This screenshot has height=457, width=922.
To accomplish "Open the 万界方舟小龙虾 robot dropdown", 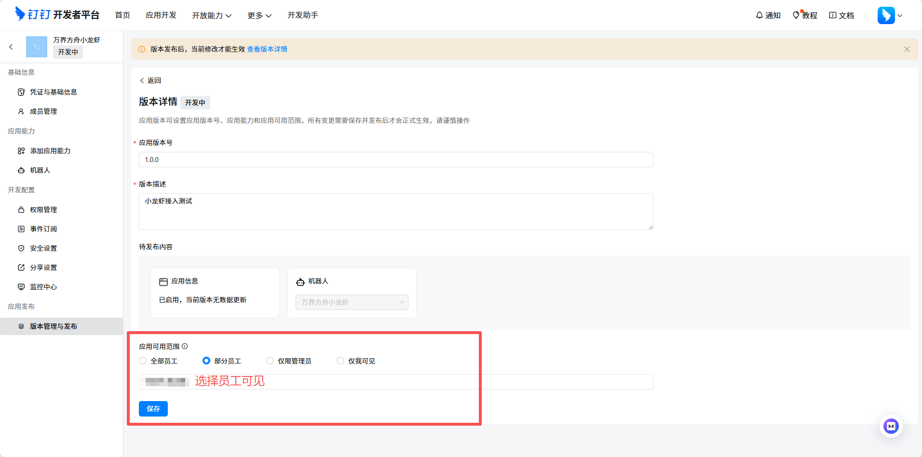I will [x=352, y=302].
